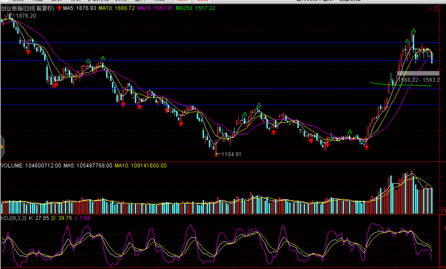Click the red diamond icon at top right
The width and height of the screenshot is (446, 269).
[x=430, y=8]
